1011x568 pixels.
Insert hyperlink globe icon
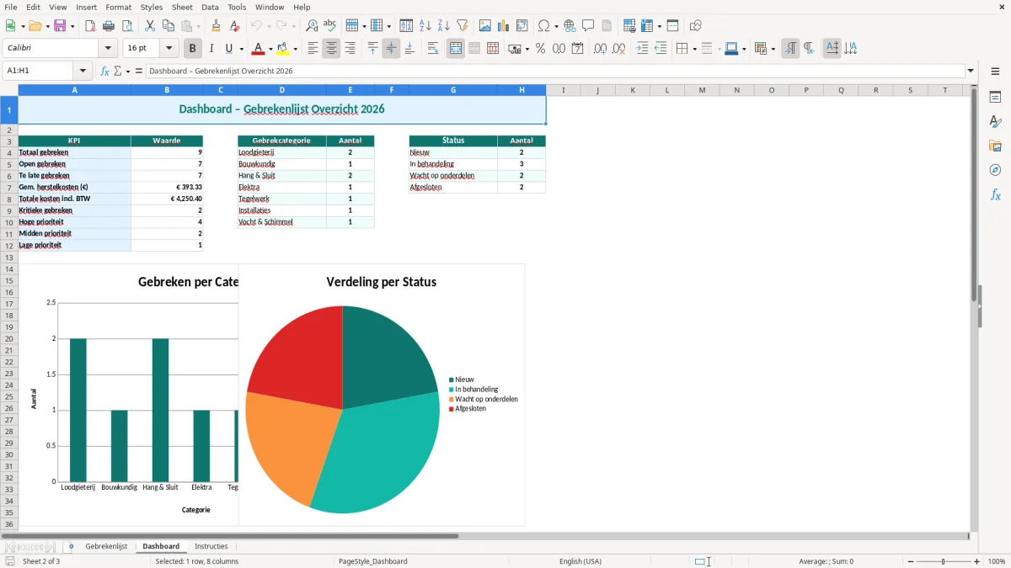pyautogui.click(x=570, y=26)
